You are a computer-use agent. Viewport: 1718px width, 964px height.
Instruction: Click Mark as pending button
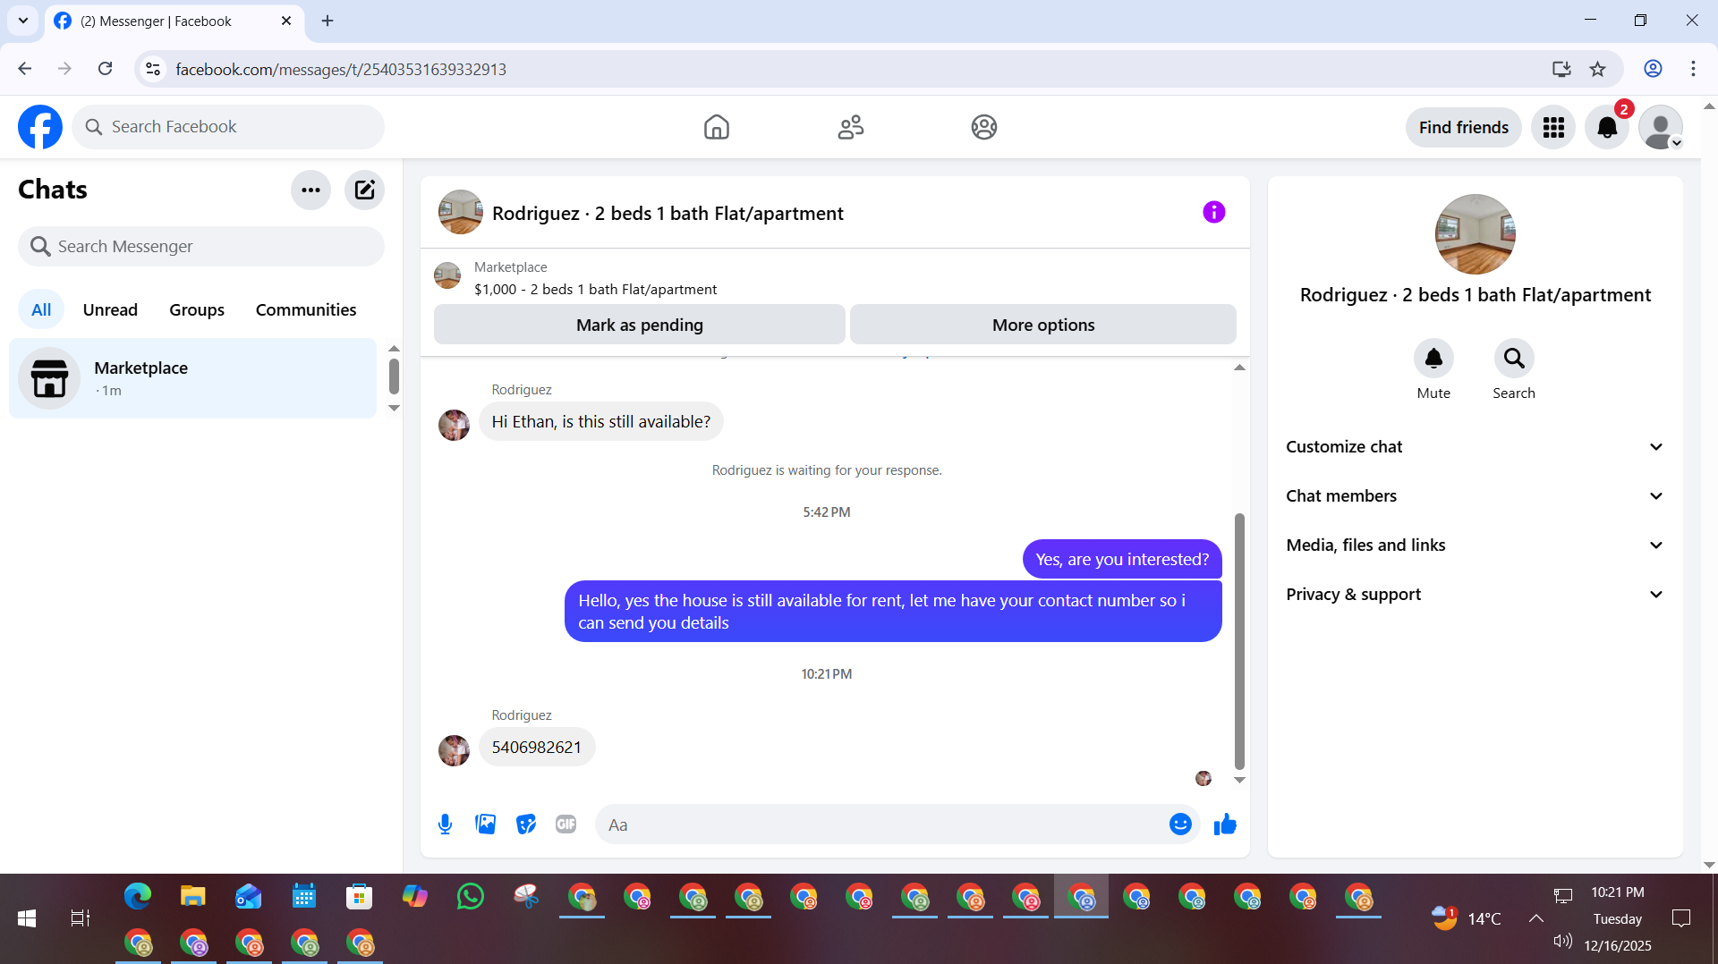(x=640, y=325)
